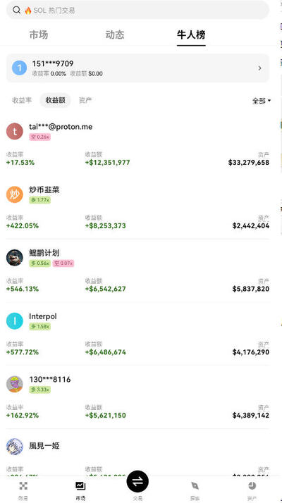Select the 收益额 sort filter
Viewport: 282px width, 503px height.
(x=55, y=100)
